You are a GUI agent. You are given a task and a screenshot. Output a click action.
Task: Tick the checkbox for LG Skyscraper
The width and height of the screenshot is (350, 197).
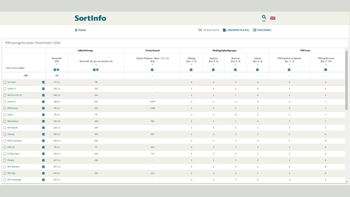click(5, 154)
